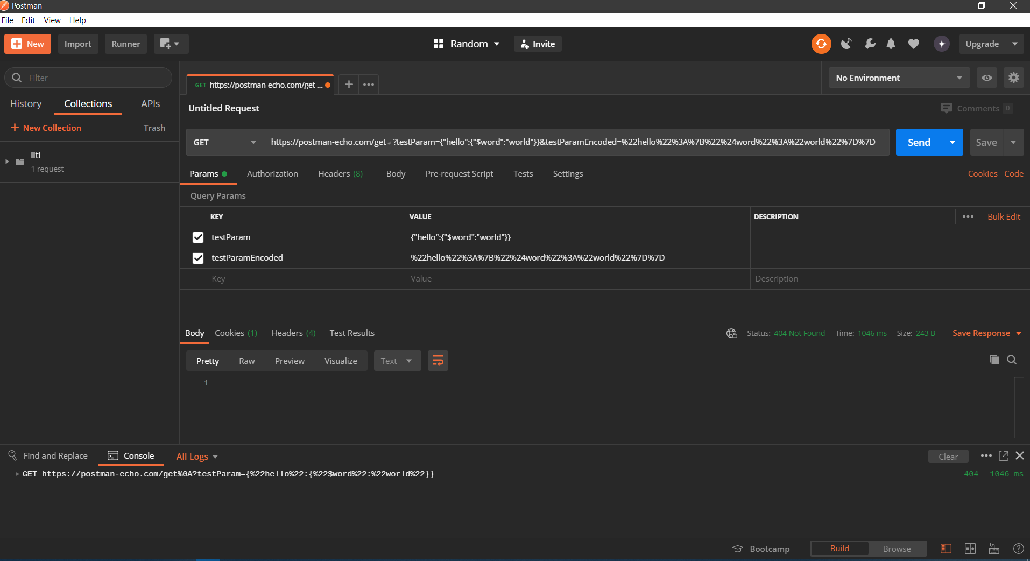
Task: Clear the console logs
Action: (x=948, y=457)
